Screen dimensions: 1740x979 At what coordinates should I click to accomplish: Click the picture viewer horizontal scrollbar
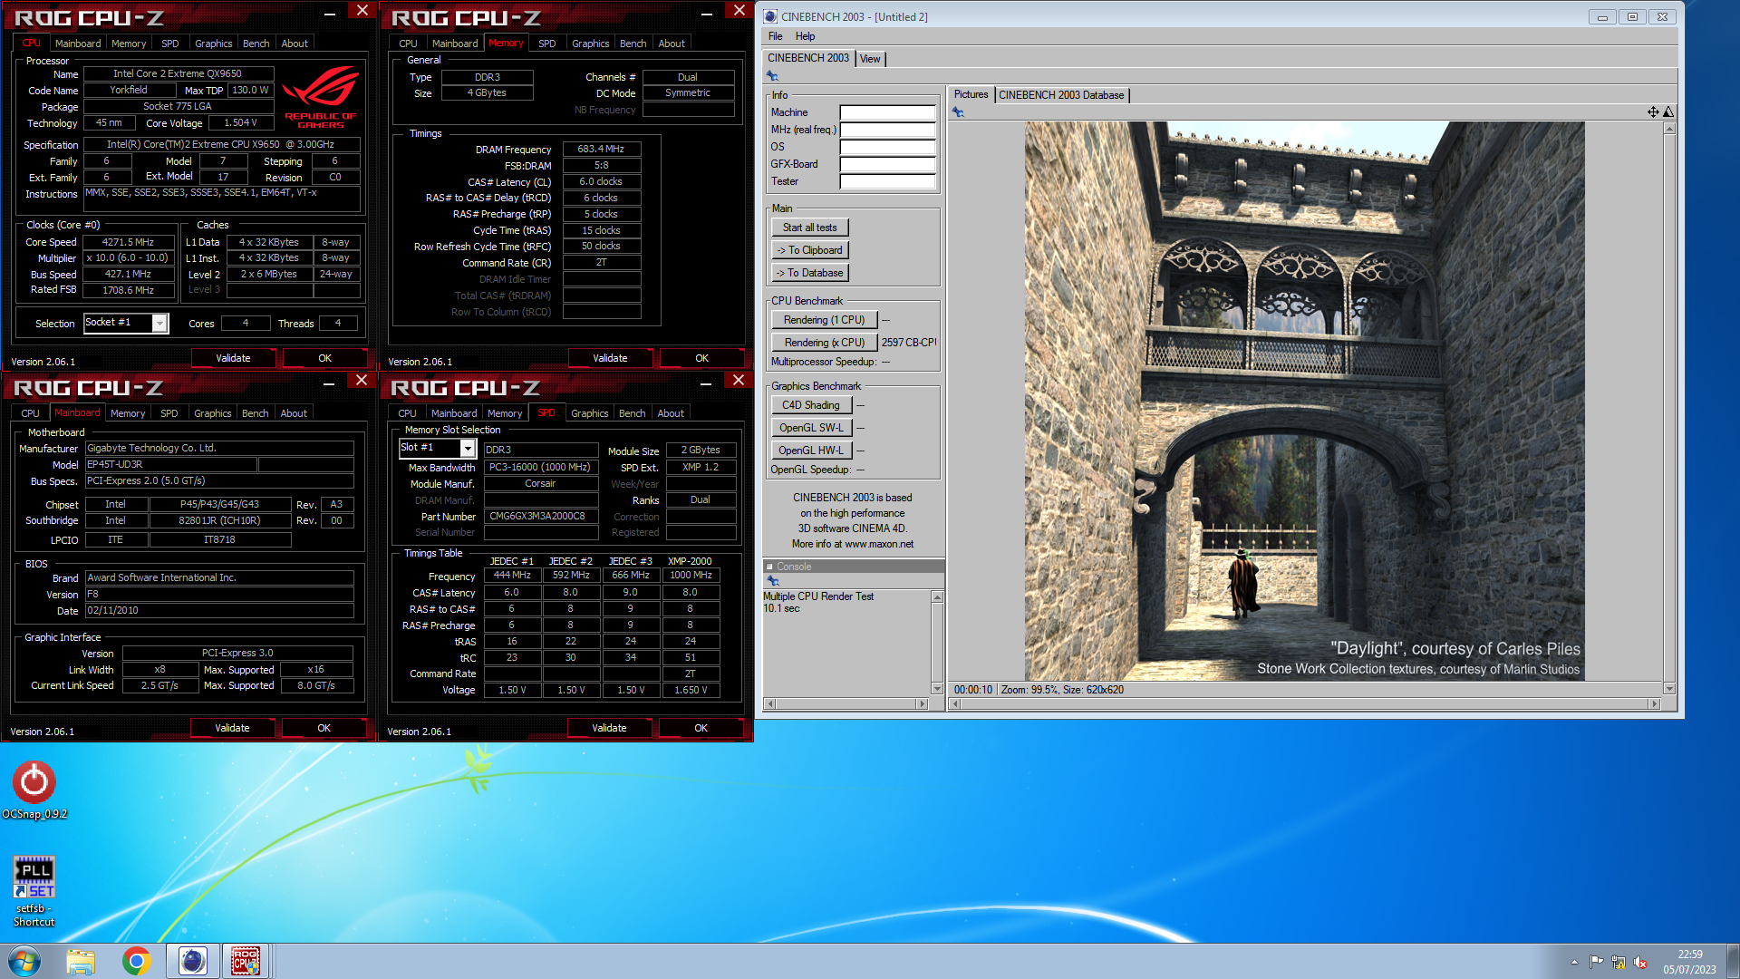pyautogui.click(x=1305, y=703)
